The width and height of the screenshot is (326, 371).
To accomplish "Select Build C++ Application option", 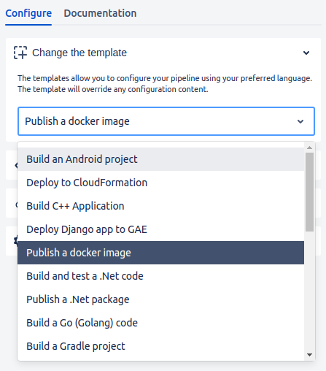I will point(160,206).
